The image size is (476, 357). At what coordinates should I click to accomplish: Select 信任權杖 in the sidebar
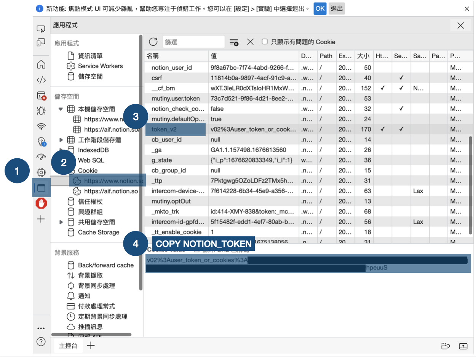(90, 201)
